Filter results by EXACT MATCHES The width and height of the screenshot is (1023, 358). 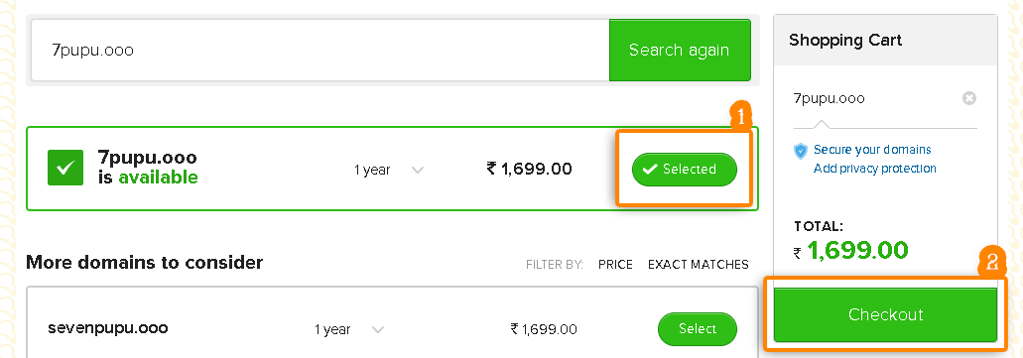click(699, 264)
